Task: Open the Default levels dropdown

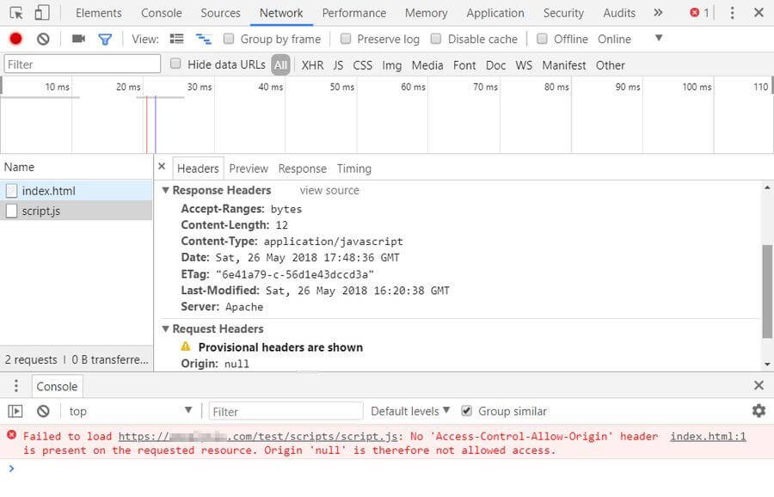Action: click(410, 411)
